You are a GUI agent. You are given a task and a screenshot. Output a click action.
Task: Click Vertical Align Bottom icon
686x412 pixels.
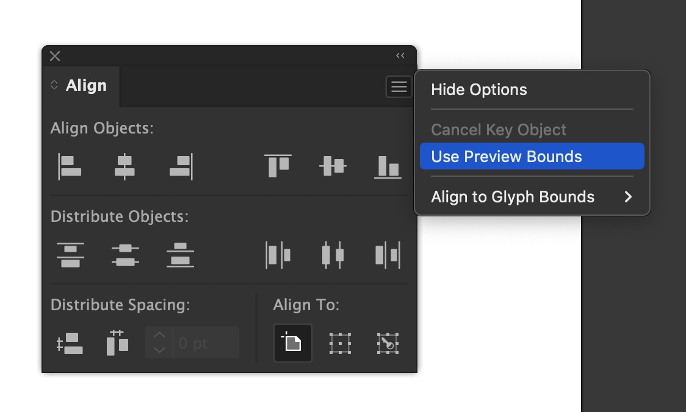[x=388, y=166]
